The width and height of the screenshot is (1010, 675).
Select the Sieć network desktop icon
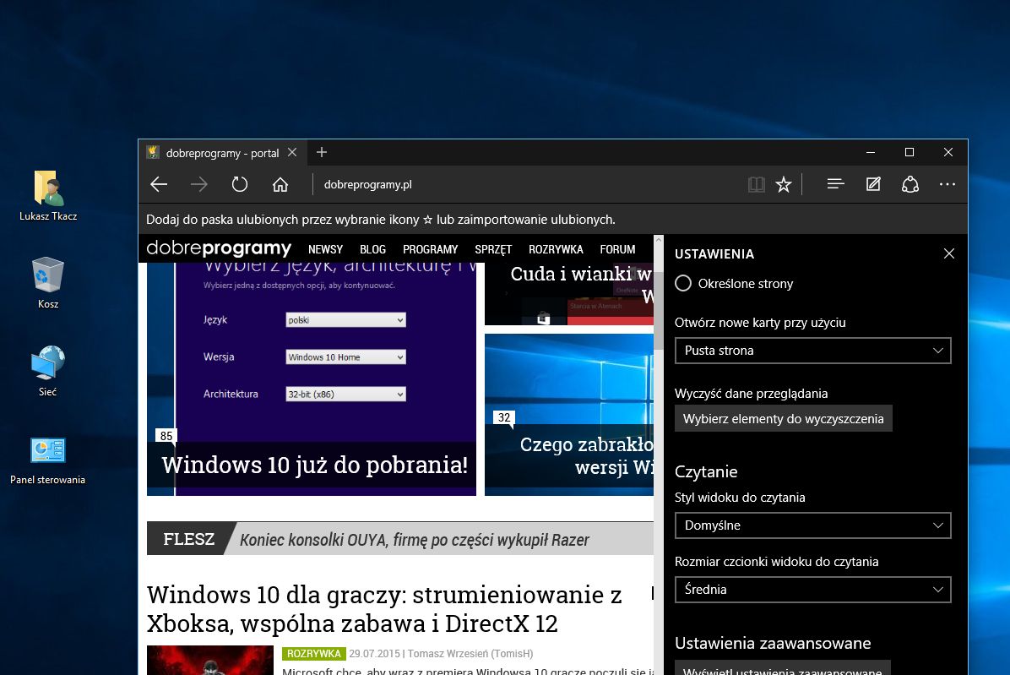(48, 371)
